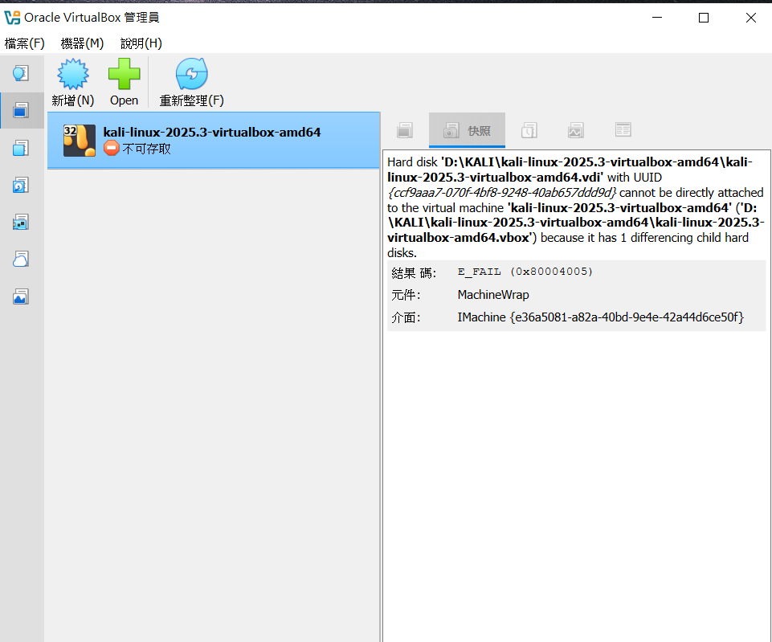Click the red inaccessible status icon
This screenshot has width=772, height=642.
coord(112,148)
